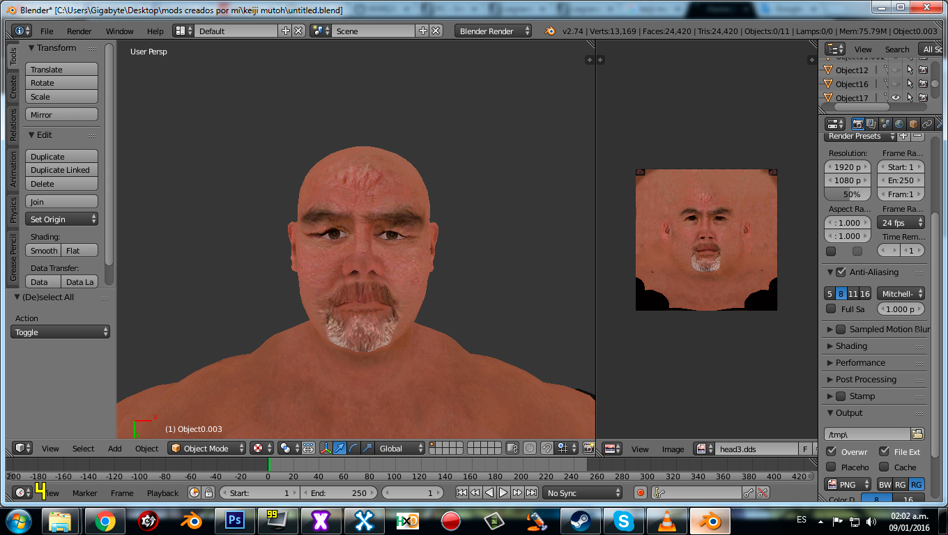Uncheck the File Extensions checkbox

point(884,451)
